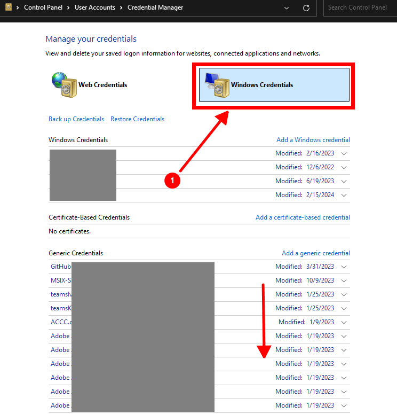Click the refresh icon in address bar

306,8
